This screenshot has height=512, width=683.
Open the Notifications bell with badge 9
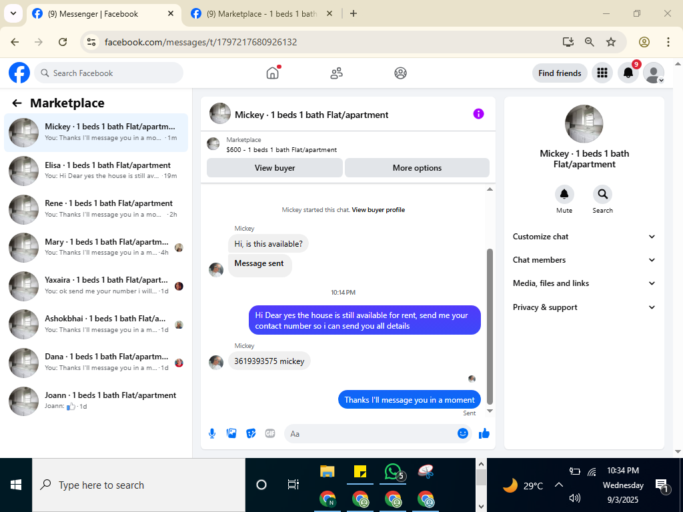(x=628, y=73)
